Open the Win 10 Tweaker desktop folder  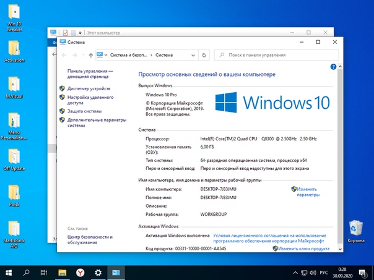[14, 18]
